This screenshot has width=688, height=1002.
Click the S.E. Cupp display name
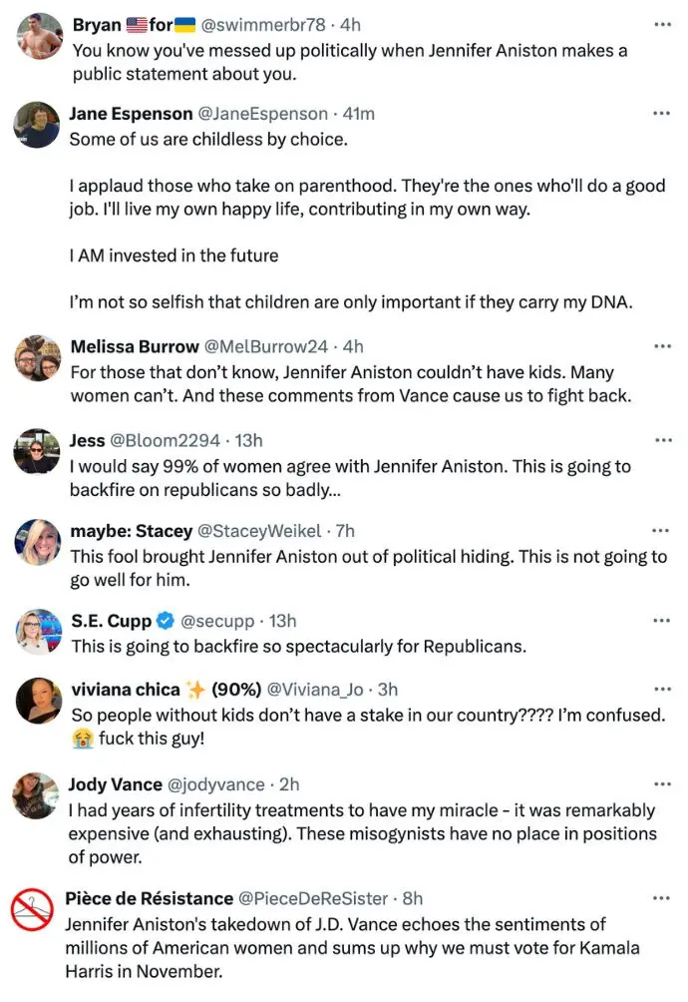111,621
